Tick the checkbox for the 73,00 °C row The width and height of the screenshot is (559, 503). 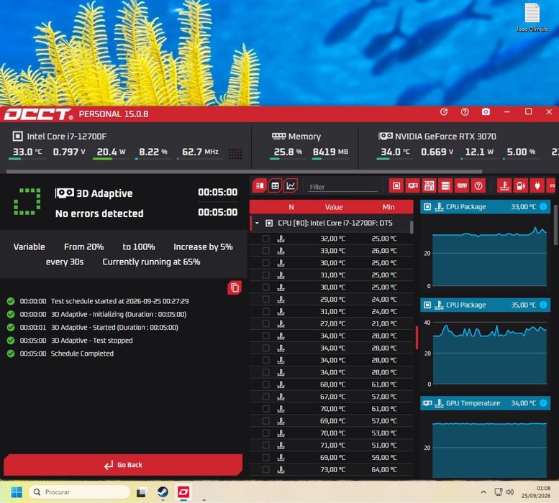tap(265, 469)
